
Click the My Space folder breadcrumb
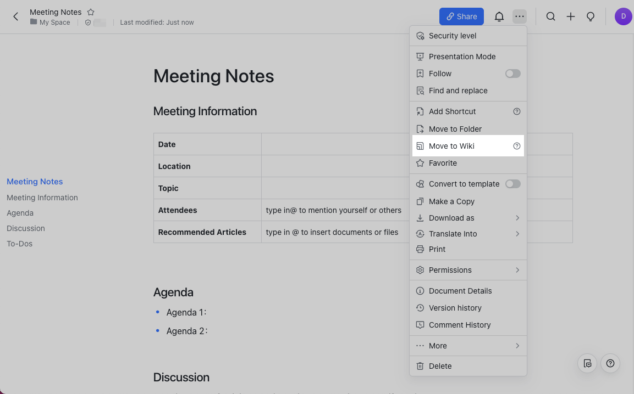(54, 22)
